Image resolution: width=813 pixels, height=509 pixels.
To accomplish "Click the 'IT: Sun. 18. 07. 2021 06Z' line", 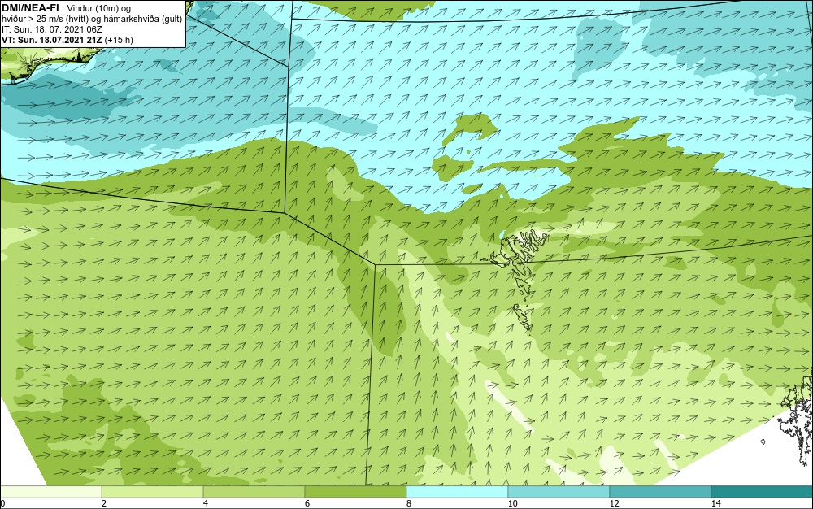I will point(52,29).
